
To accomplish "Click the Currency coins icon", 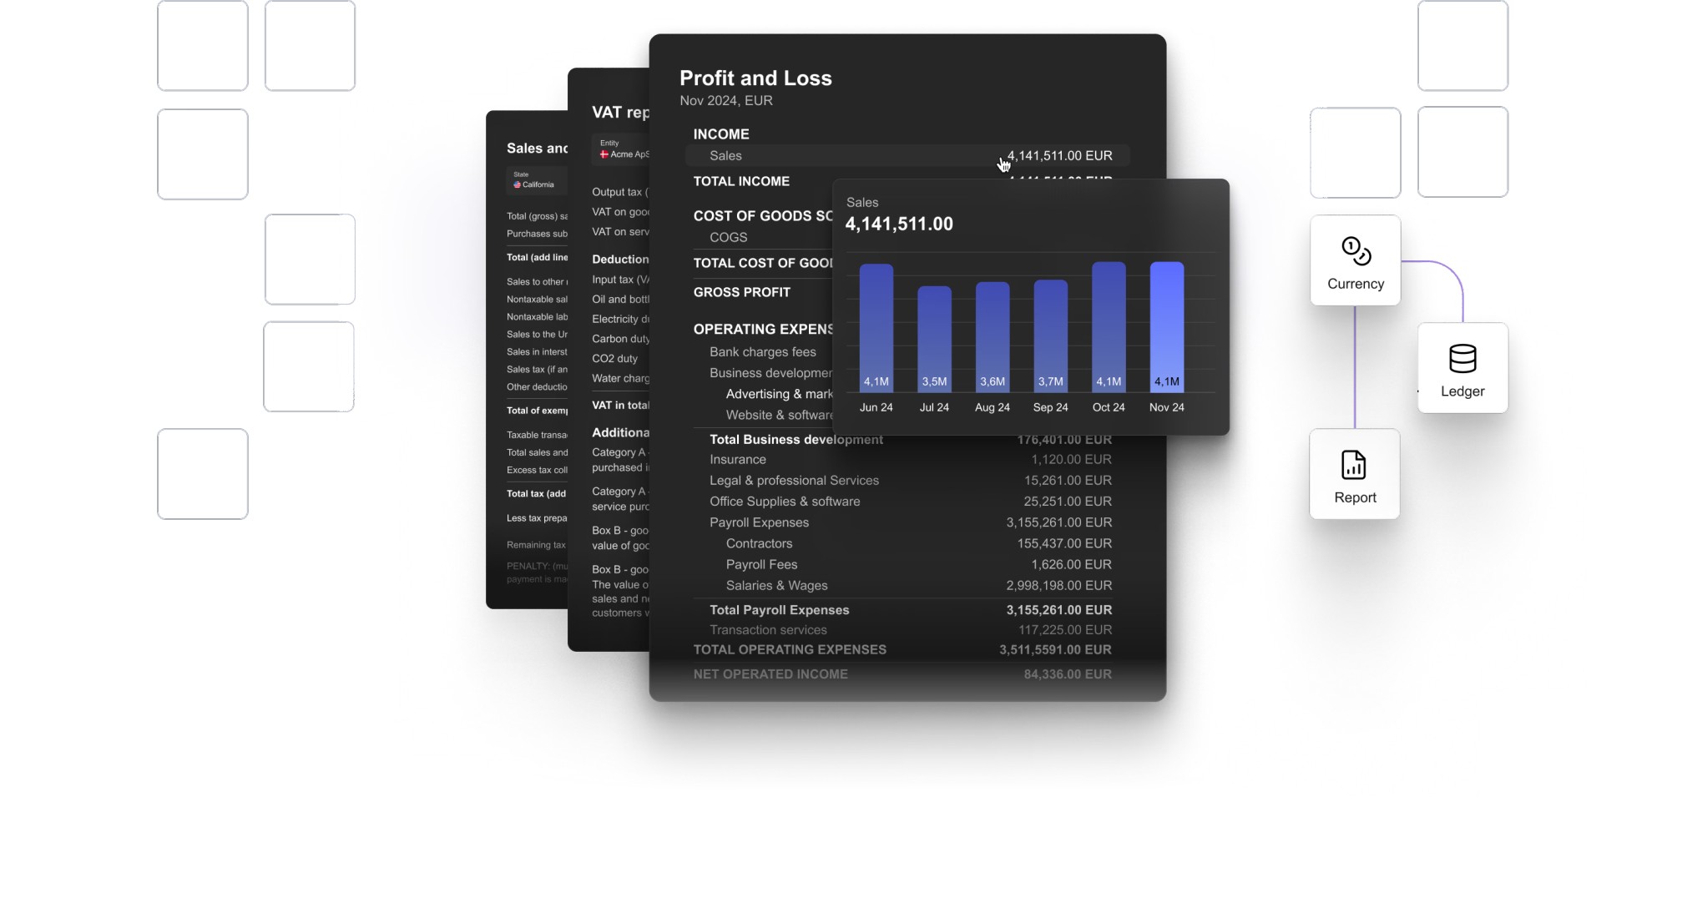I will click(1356, 250).
